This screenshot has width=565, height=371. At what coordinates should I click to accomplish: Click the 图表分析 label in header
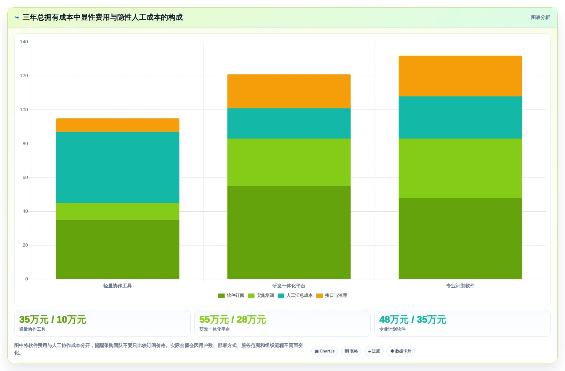tap(540, 17)
